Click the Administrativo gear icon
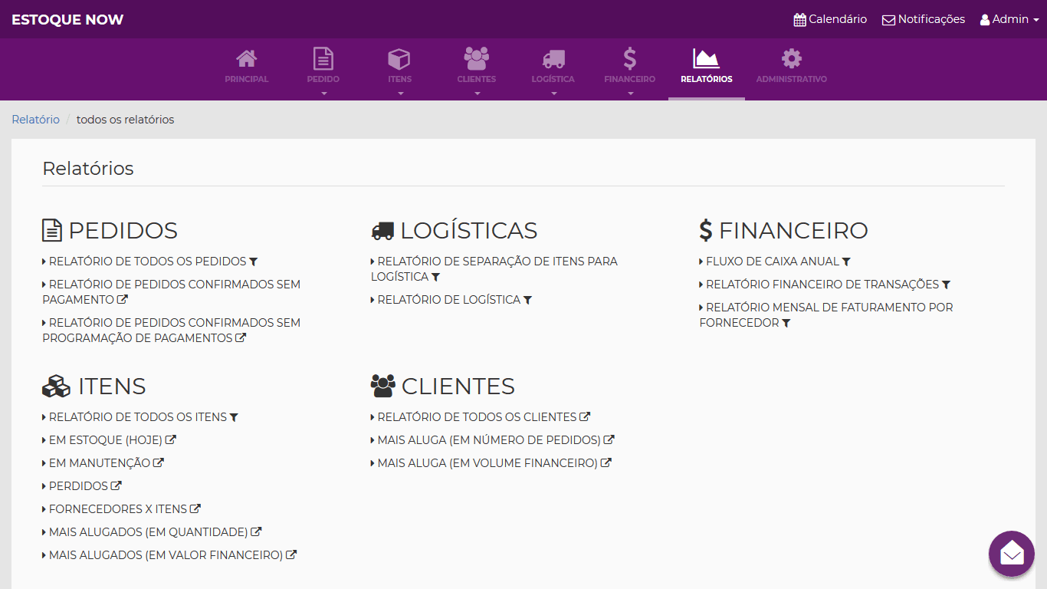The width and height of the screenshot is (1047, 589). (792, 58)
